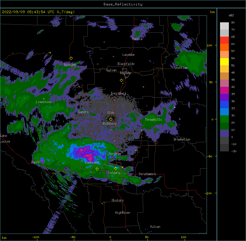Click the dBZ legend heading

pyautogui.click(x=231, y=15)
